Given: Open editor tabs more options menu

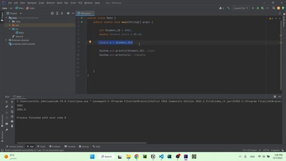Looking at the screenshot, I should [x=280, y=13].
